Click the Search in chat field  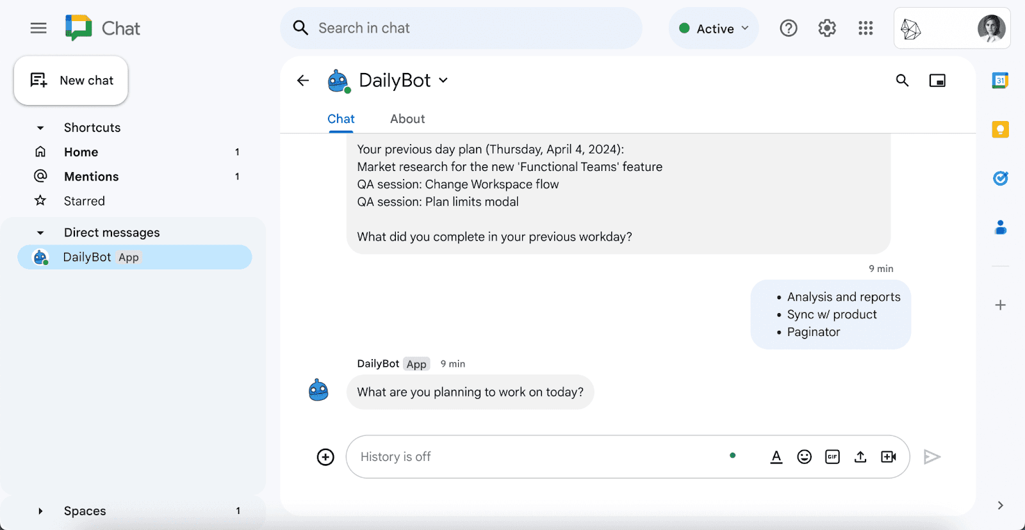coord(461,28)
